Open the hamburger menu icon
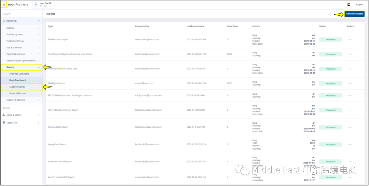This screenshot has width=369, height=186. [x=4, y=4]
